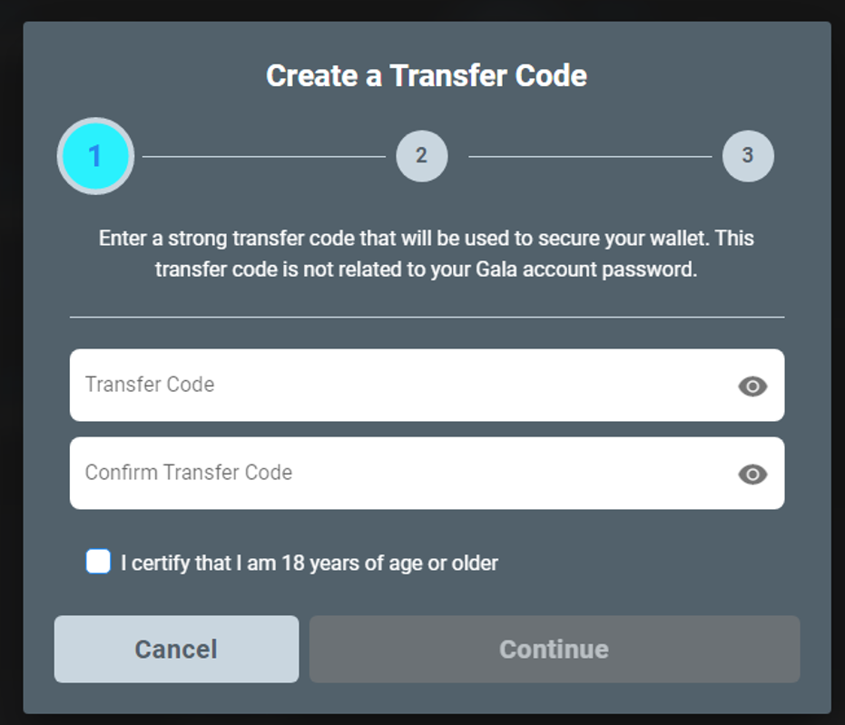The width and height of the screenshot is (845, 725).
Task: Click the connector line between steps 2 and 3
Action: pyautogui.click(x=590, y=157)
